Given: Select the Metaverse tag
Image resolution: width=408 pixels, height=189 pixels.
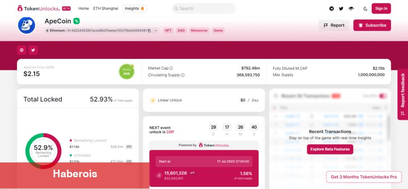Looking at the screenshot, I should point(199,31).
